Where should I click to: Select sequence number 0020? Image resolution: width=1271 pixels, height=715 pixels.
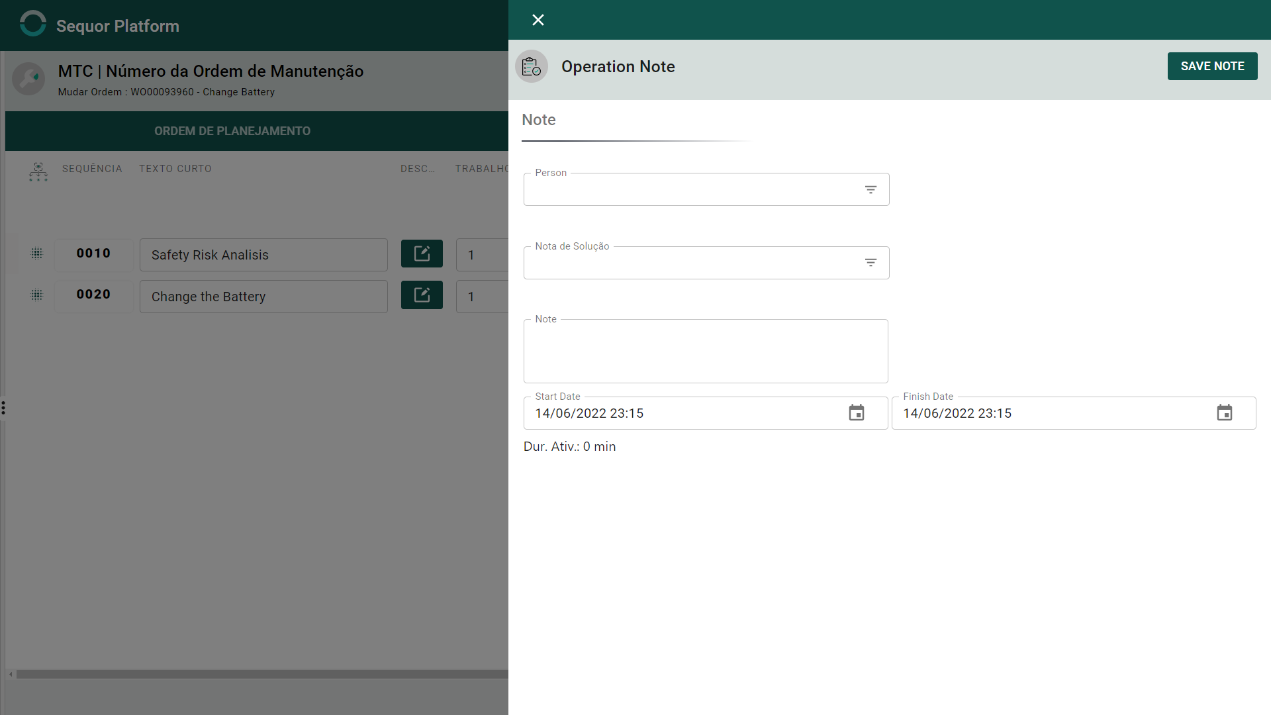point(93,295)
